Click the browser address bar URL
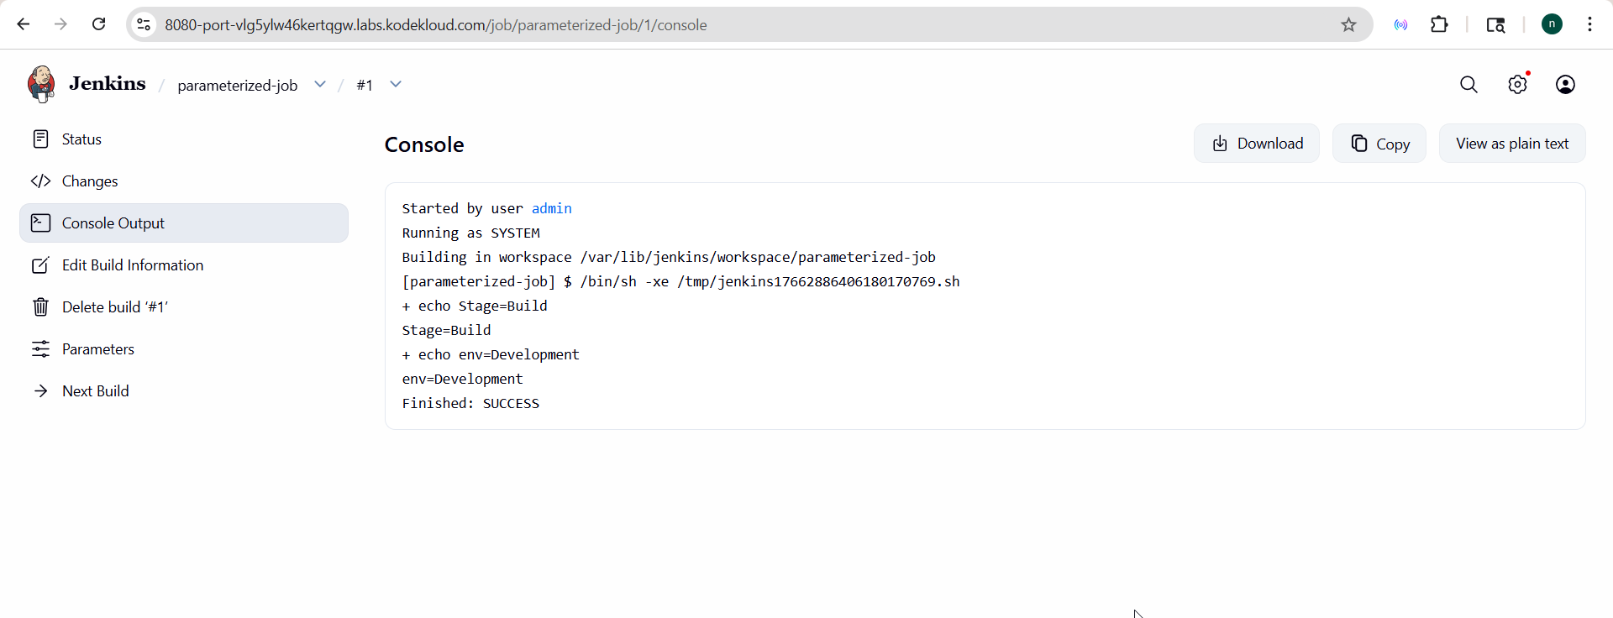Image resolution: width=1613 pixels, height=618 pixels. [x=435, y=25]
